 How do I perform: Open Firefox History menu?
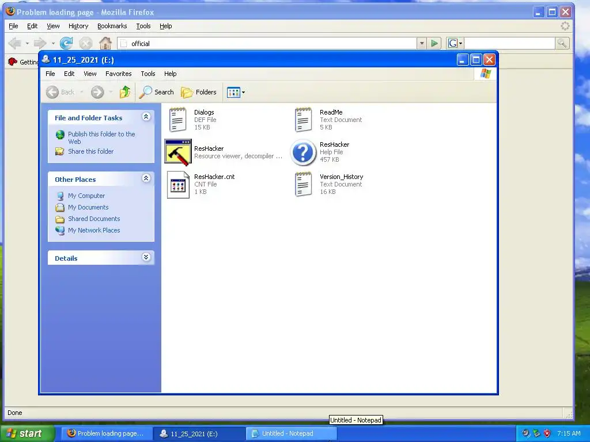tap(78, 26)
